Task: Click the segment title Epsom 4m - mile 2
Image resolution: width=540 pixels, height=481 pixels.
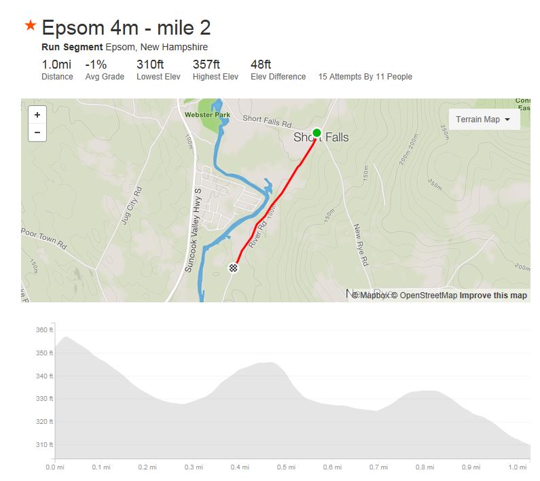Action: pos(126,28)
